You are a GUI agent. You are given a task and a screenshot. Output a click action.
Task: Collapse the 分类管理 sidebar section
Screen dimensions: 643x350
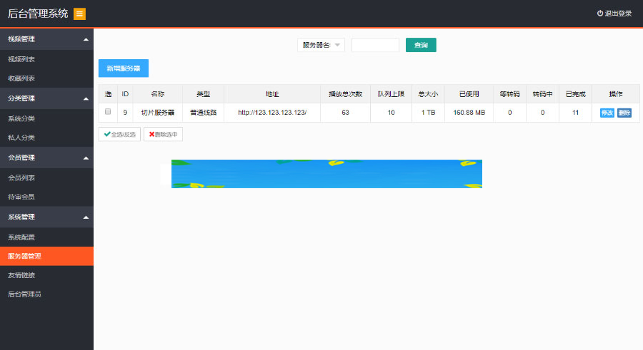tap(86, 98)
